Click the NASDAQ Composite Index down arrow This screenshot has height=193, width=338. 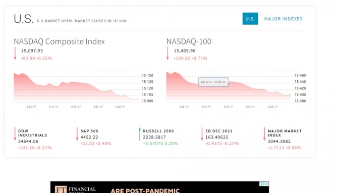(x=15, y=54)
